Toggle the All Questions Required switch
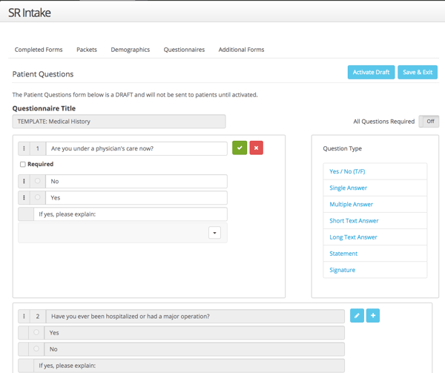Image resolution: width=445 pixels, height=373 pixels. coord(428,121)
